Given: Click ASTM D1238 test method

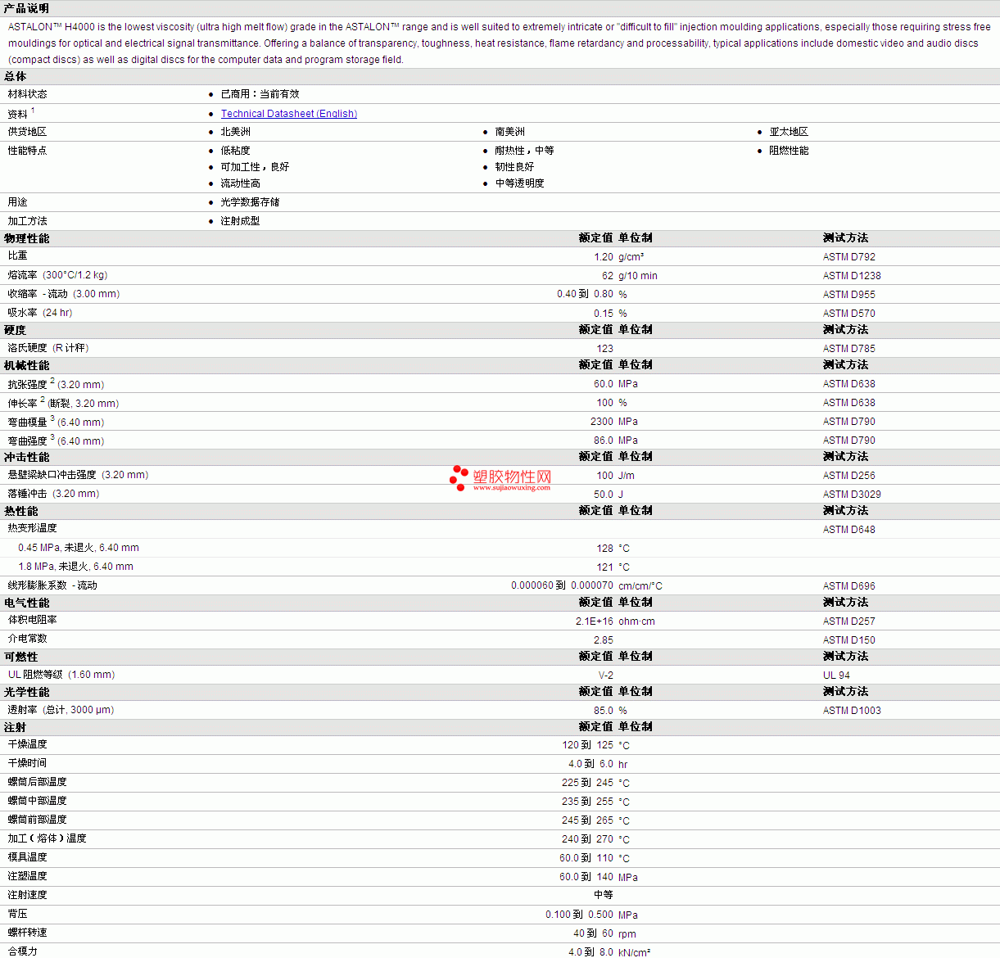Looking at the screenshot, I should [852, 276].
